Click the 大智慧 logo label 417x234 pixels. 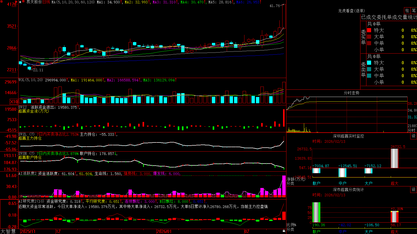[x=8, y=231]
